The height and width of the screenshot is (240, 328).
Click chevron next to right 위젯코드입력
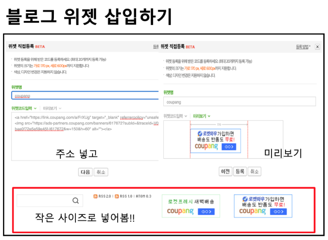(x=186, y=116)
